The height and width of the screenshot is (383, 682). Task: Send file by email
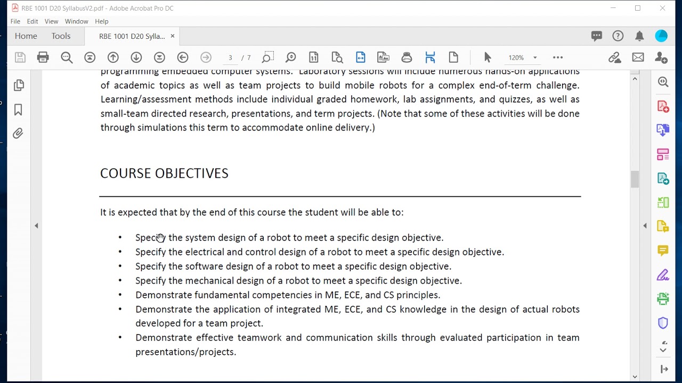[x=638, y=57]
